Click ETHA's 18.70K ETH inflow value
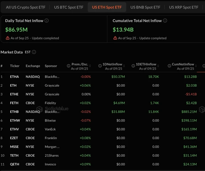This screenshot has height=171, width=205. coord(154,77)
